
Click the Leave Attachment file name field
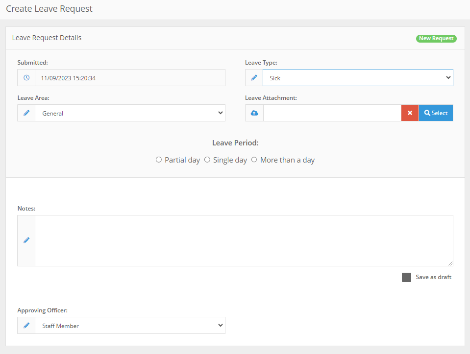pos(332,113)
